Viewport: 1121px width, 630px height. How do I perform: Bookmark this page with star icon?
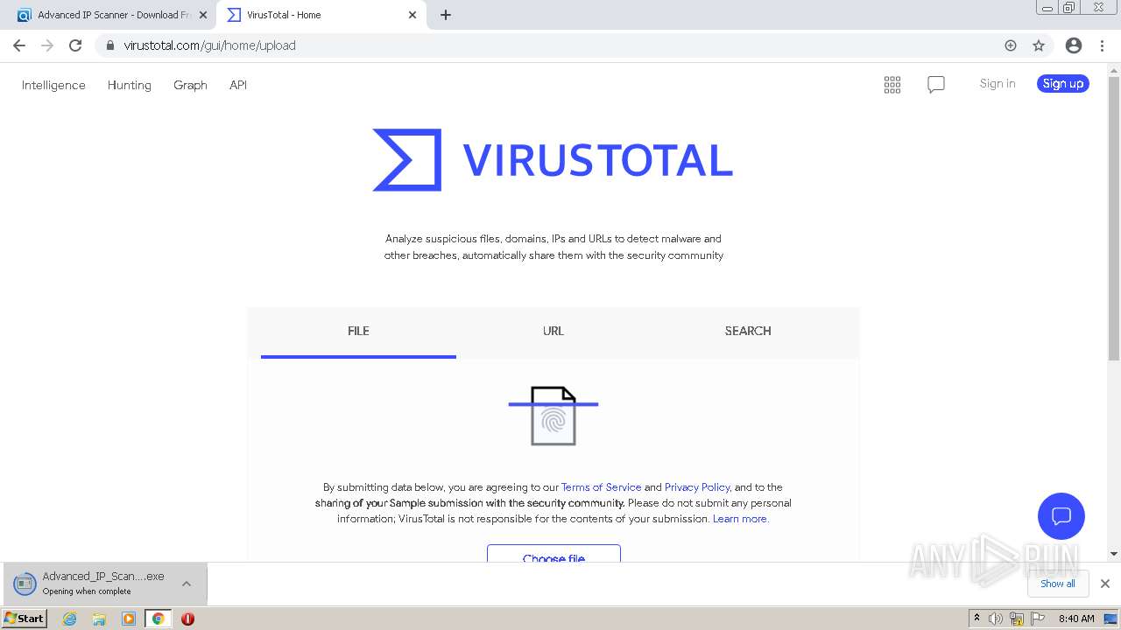point(1039,45)
